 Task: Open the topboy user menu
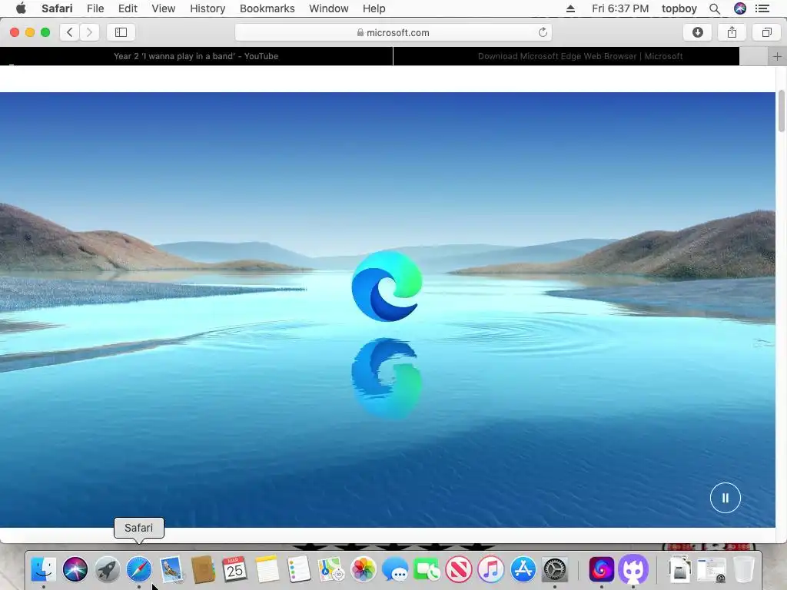tap(679, 8)
